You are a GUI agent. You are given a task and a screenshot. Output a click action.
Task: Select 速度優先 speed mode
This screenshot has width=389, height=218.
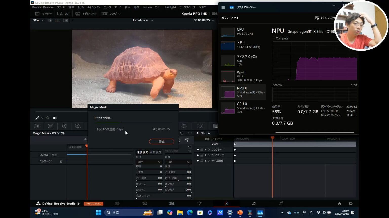tap(142, 152)
